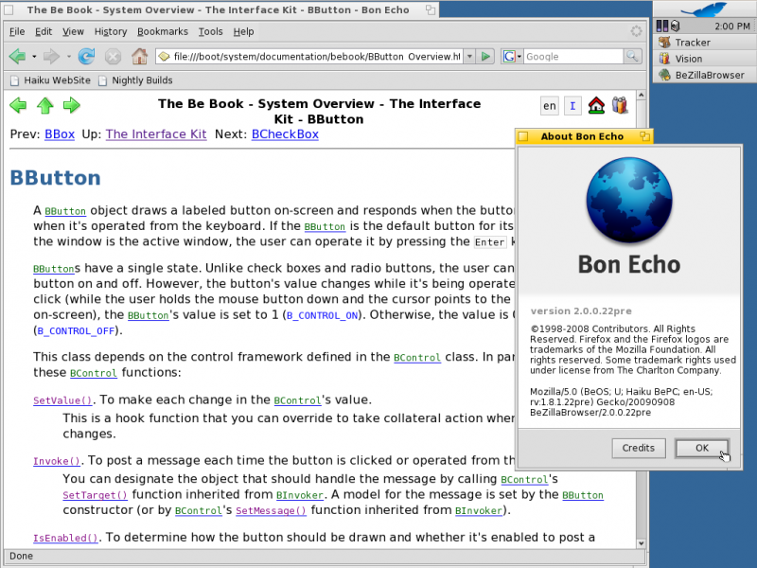This screenshot has width=757, height=568.
Task: Open the SetMessage() function link
Action: click(271, 510)
